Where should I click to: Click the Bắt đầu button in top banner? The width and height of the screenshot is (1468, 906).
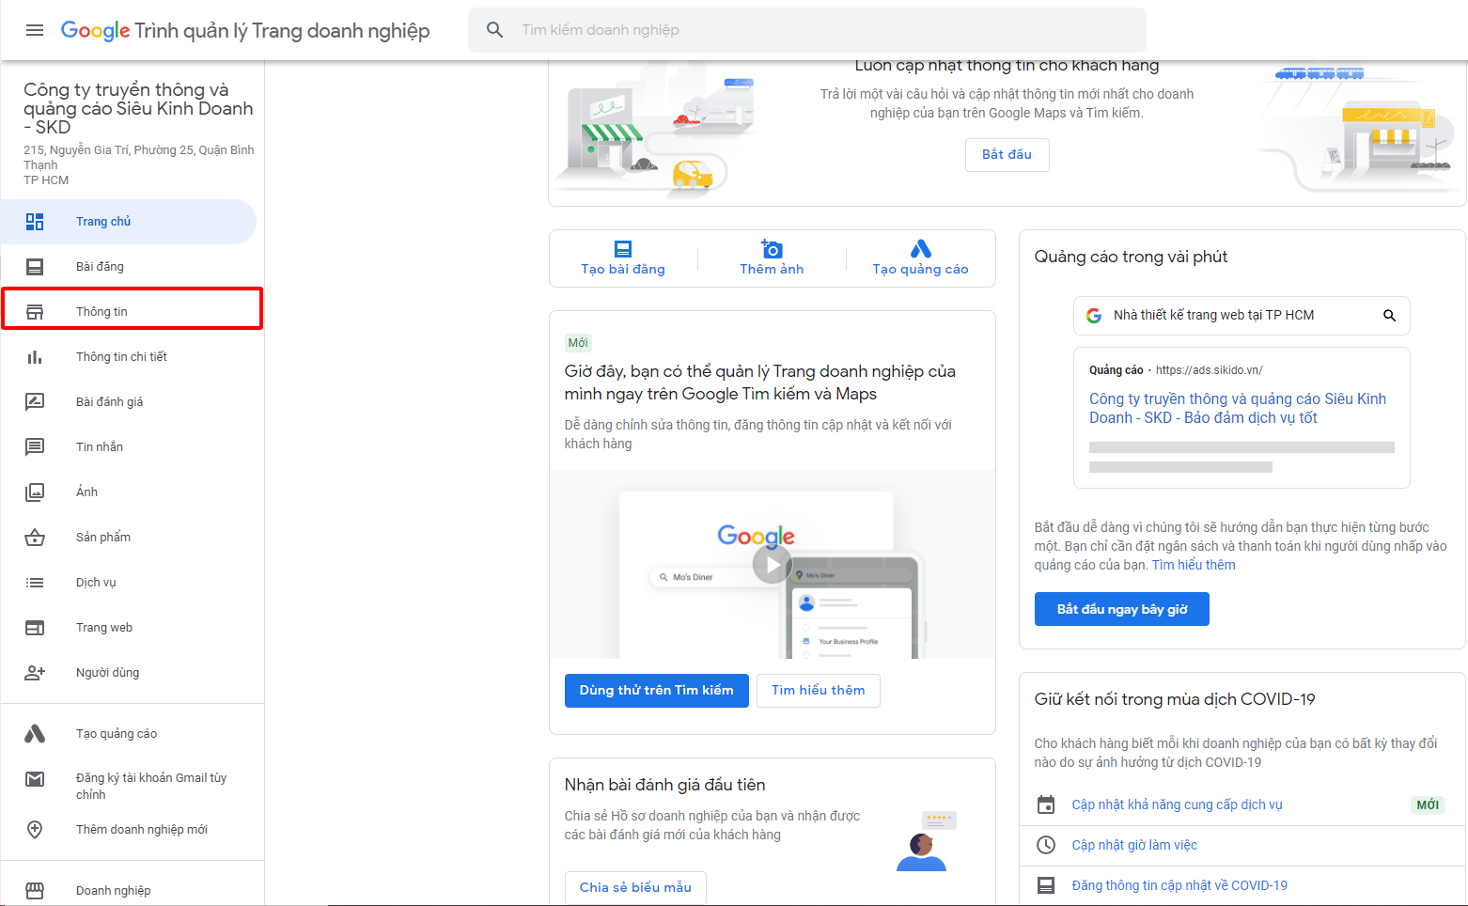pyautogui.click(x=1007, y=155)
